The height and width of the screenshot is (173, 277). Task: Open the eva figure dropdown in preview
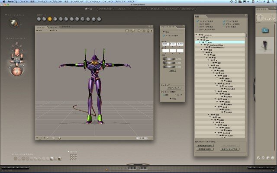pos(39,31)
